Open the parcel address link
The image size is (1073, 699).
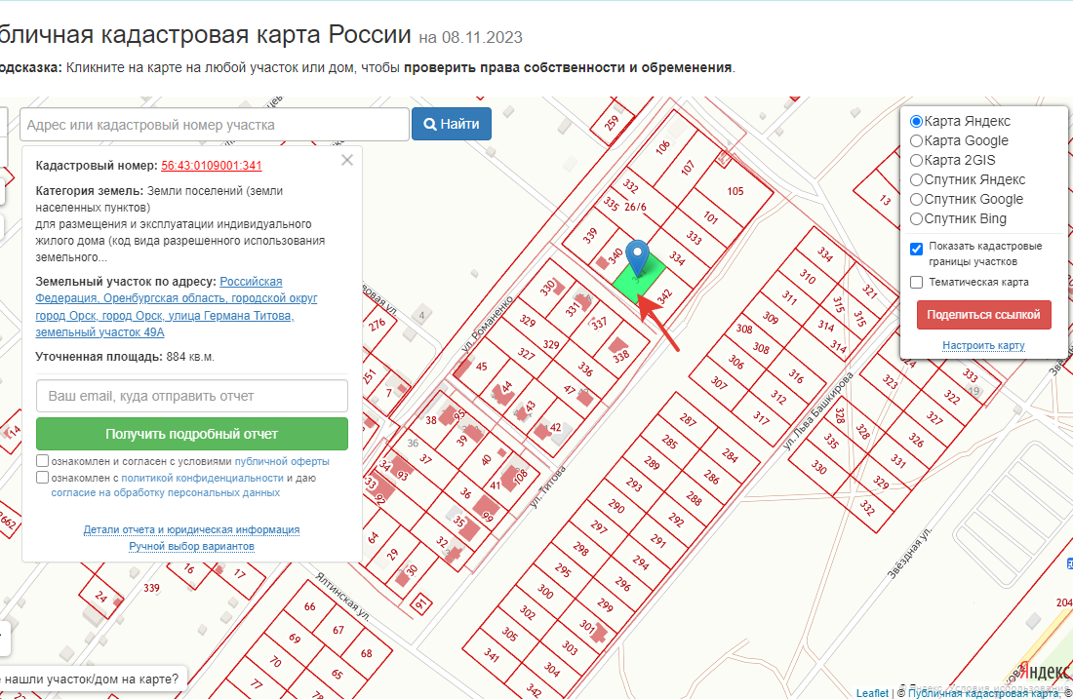click(x=177, y=306)
